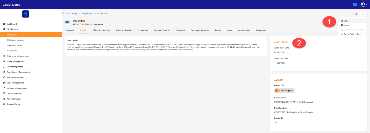Click the OBL-000480 breadcrumb text
The height and width of the screenshot is (133, 370).
tap(102, 13)
